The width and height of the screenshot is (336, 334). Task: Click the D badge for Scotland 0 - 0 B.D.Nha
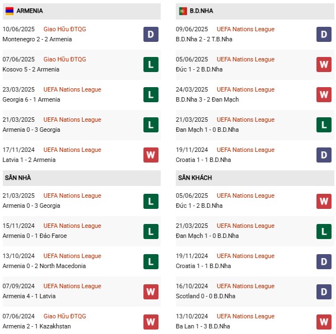point(324,291)
